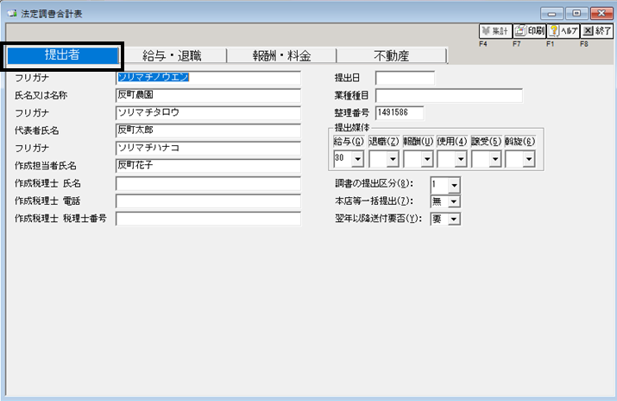
Task: Open the 報酬(U) media dropdown
Action: (427, 159)
